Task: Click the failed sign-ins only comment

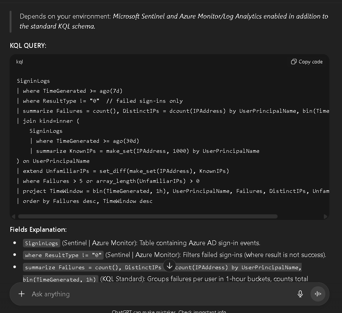Action: point(144,101)
